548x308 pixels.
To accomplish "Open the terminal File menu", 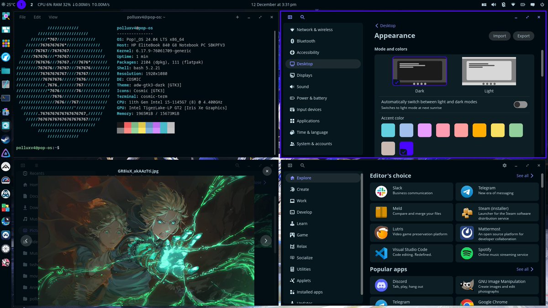I will (22, 17).
